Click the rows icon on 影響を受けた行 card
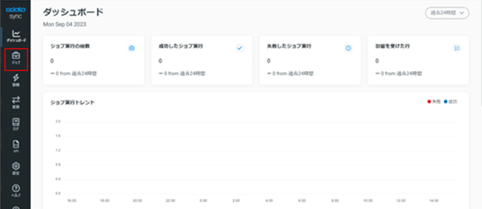Viewport: 482px width, 209px height. pos(457,48)
